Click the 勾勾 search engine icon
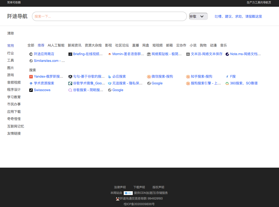Screen dimensions: 279x207 pos(70,77)
